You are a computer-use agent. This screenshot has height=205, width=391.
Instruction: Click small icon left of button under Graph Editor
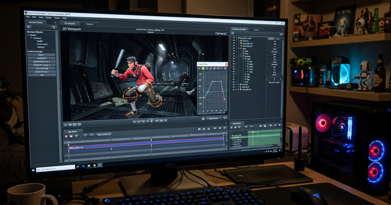click(203, 118)
